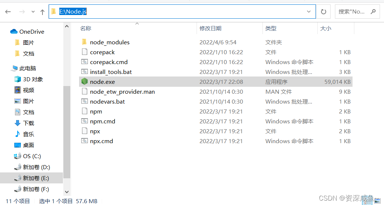Select the npx file icon
The width and height of the screenshot is (384, 205).
coord(85,131)
